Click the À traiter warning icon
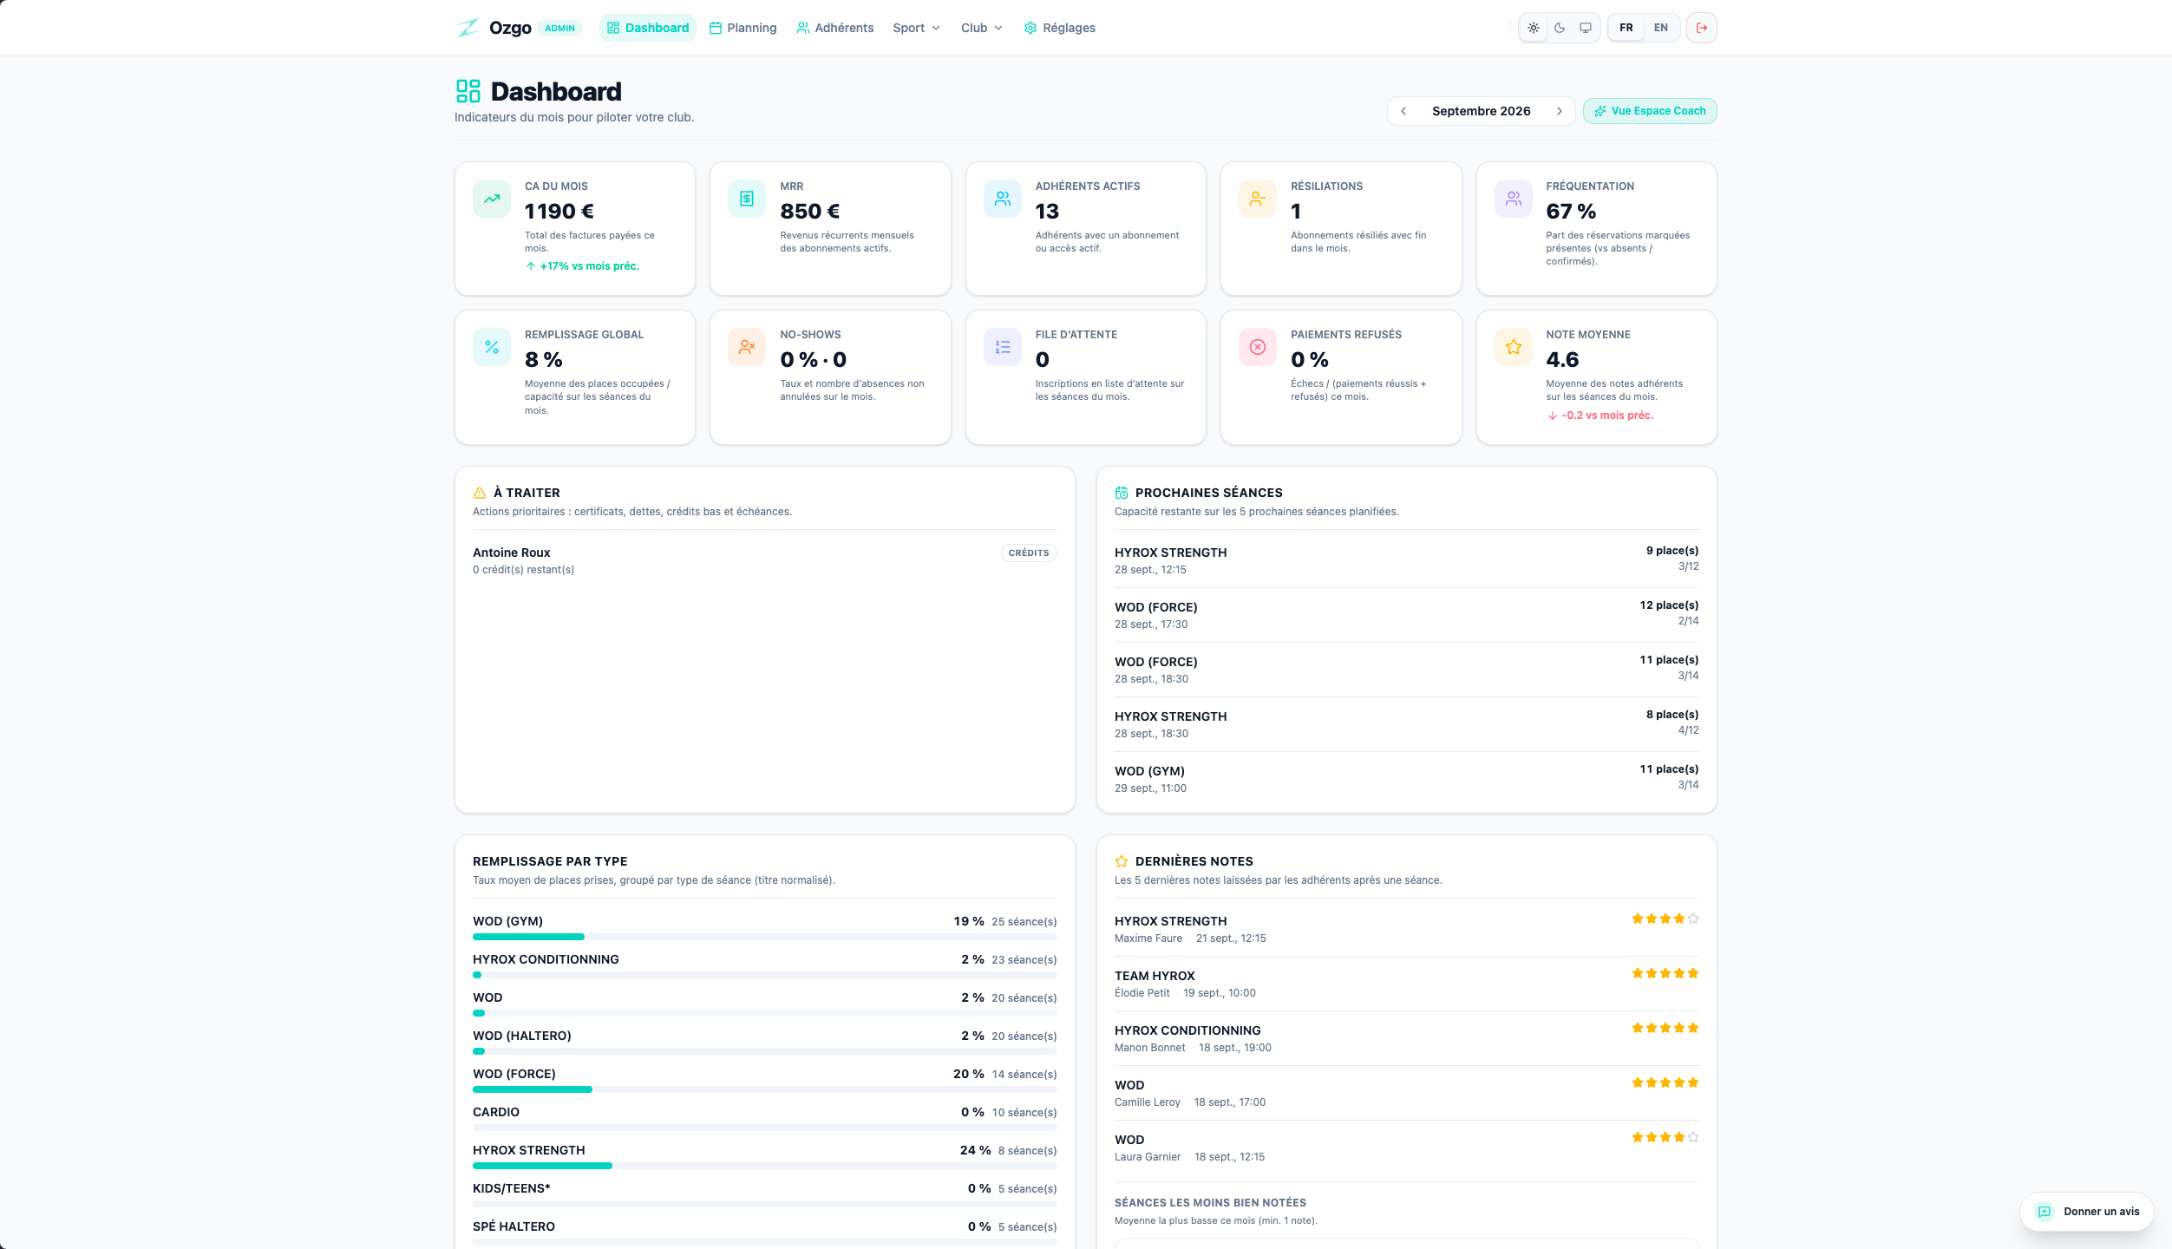 tap(480, 493)
